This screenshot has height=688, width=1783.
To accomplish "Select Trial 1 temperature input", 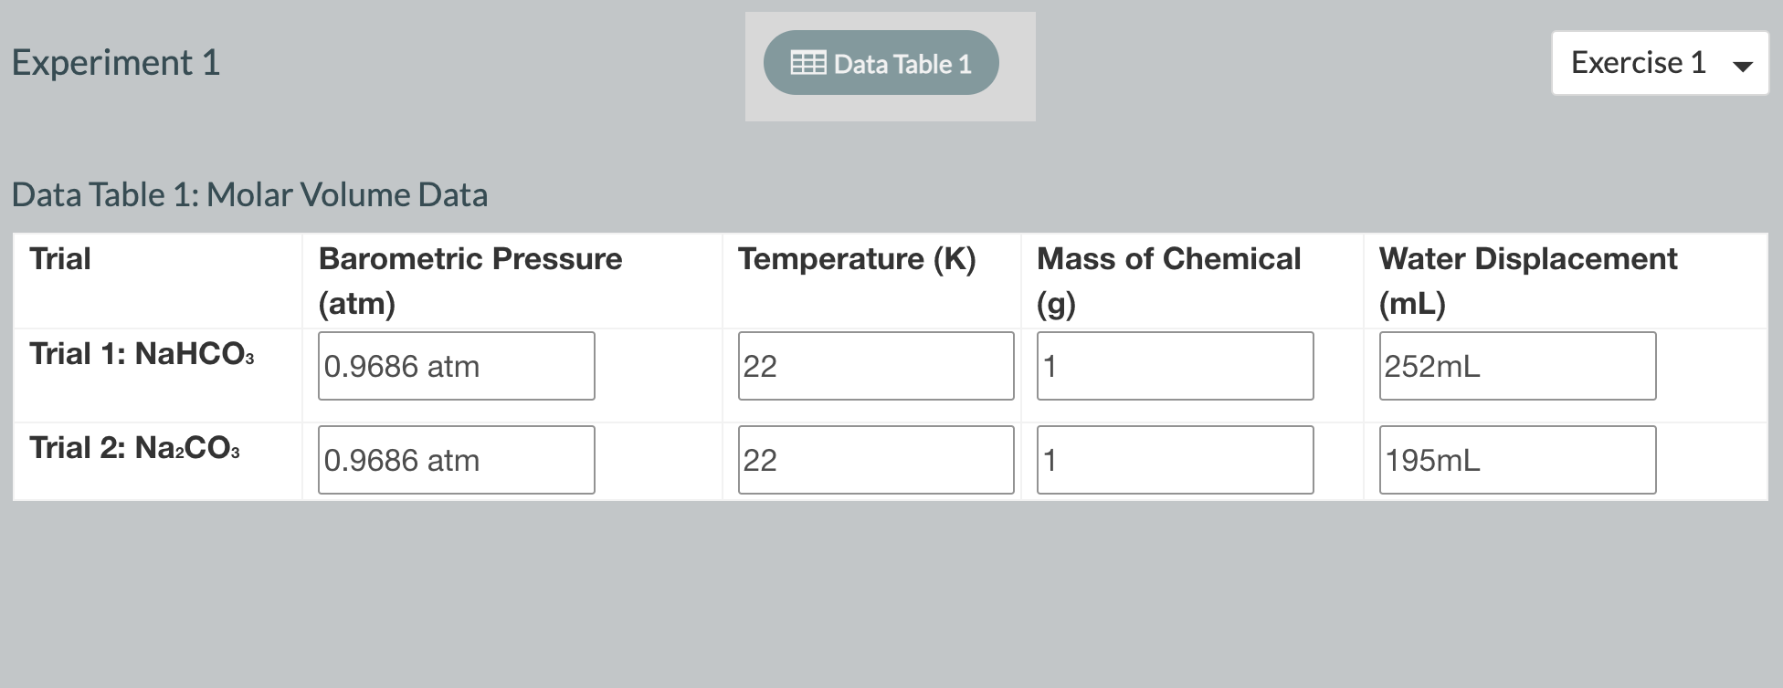I will [875, 366].
